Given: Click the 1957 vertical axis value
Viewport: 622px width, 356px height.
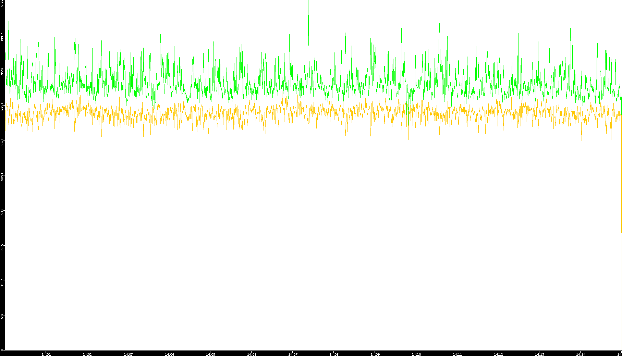Looking at the screenshot, I should coord(2,282).
